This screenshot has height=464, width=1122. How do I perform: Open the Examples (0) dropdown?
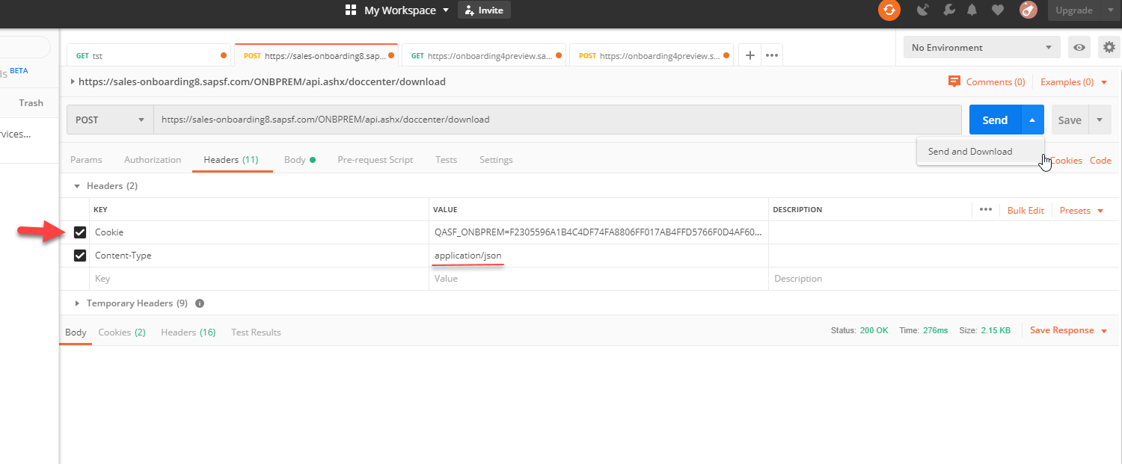(x=1073, y=82)
